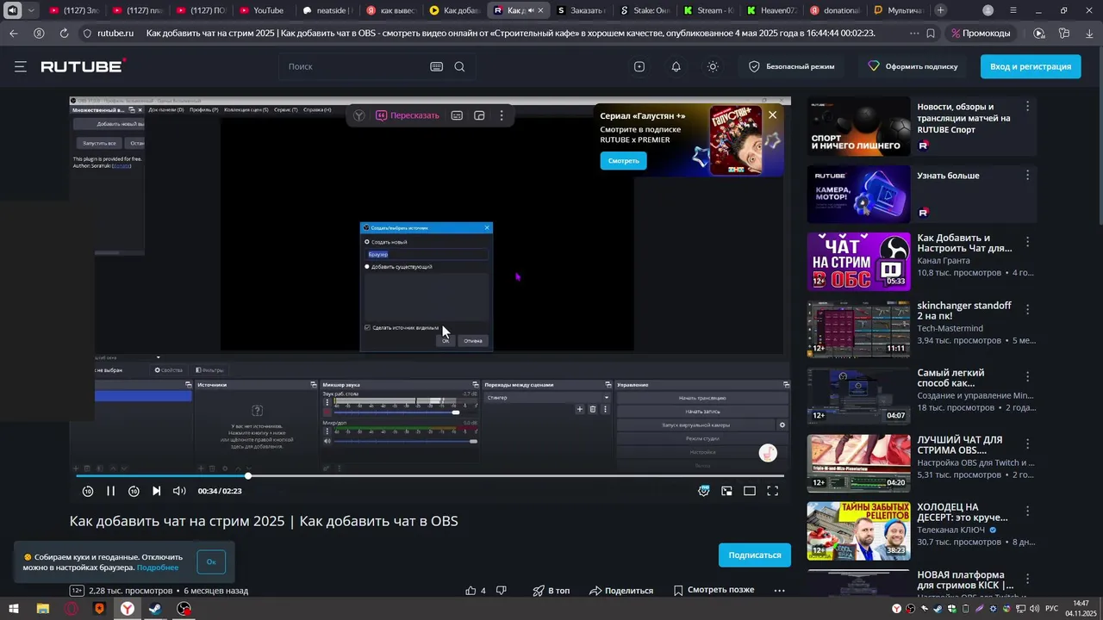Screen dimensions: 1103x620
Task: Open options for Узнать больше card
Action: click(x=1027, y=176)
